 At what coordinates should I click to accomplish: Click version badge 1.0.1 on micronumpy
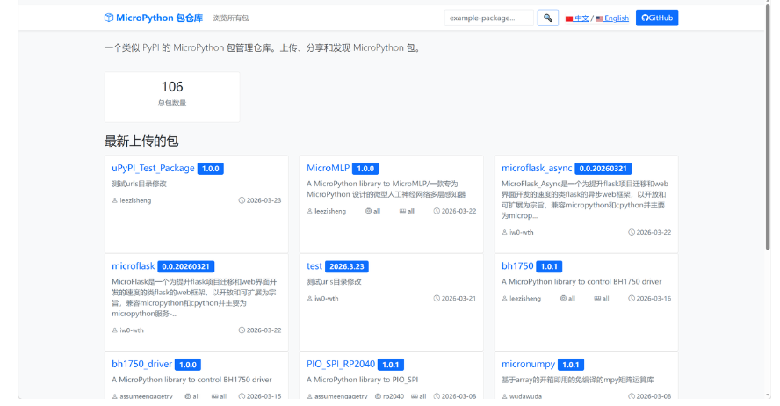(571, 365)
